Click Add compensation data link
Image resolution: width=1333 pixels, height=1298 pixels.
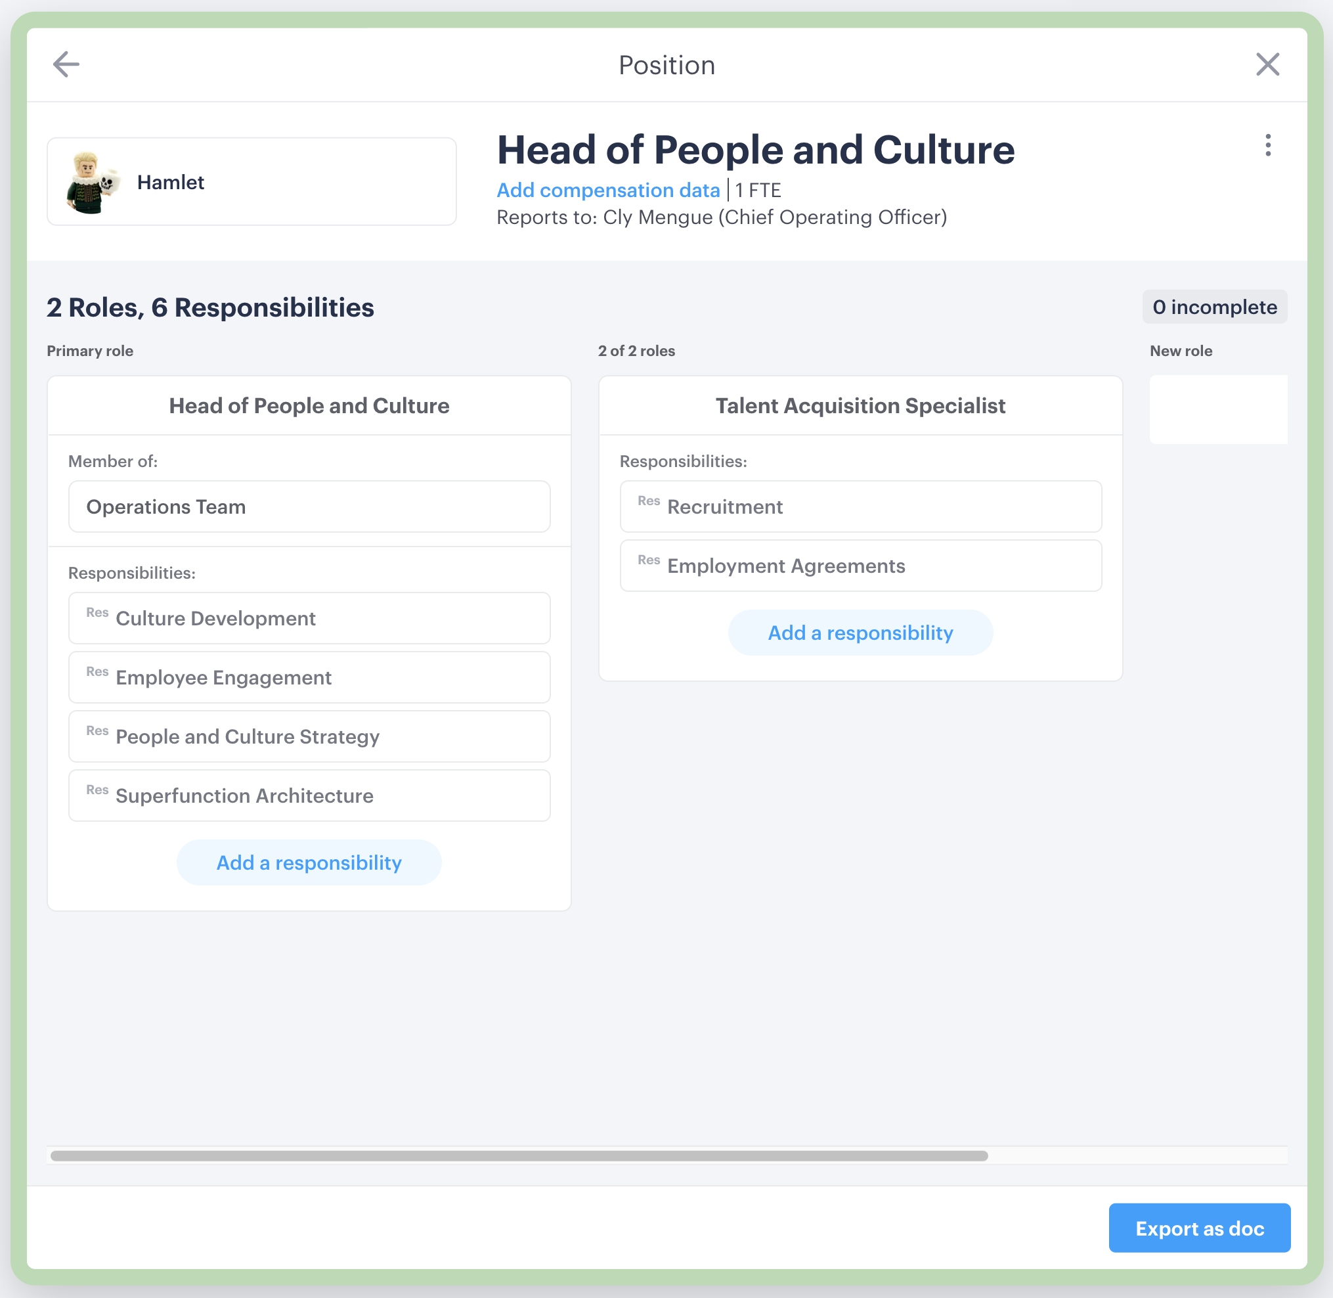pyautogui.click(x=607, y=190)
